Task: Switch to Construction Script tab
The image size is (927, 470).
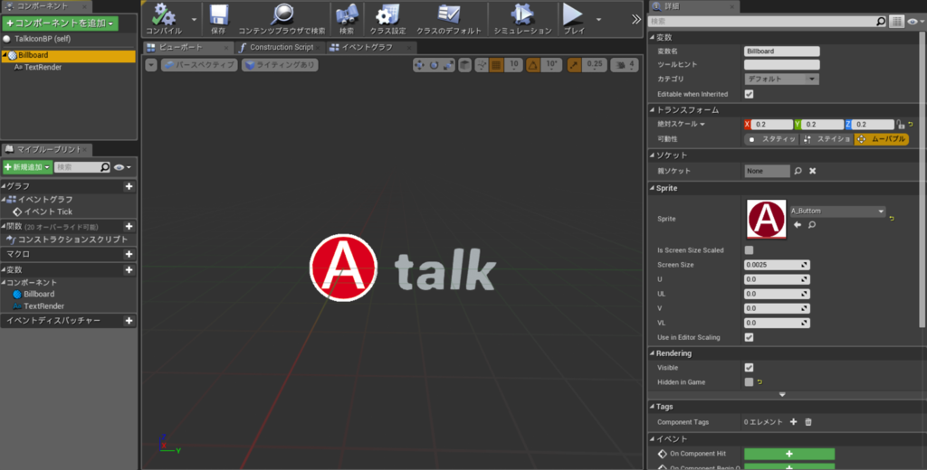Action: coord(281,47)
